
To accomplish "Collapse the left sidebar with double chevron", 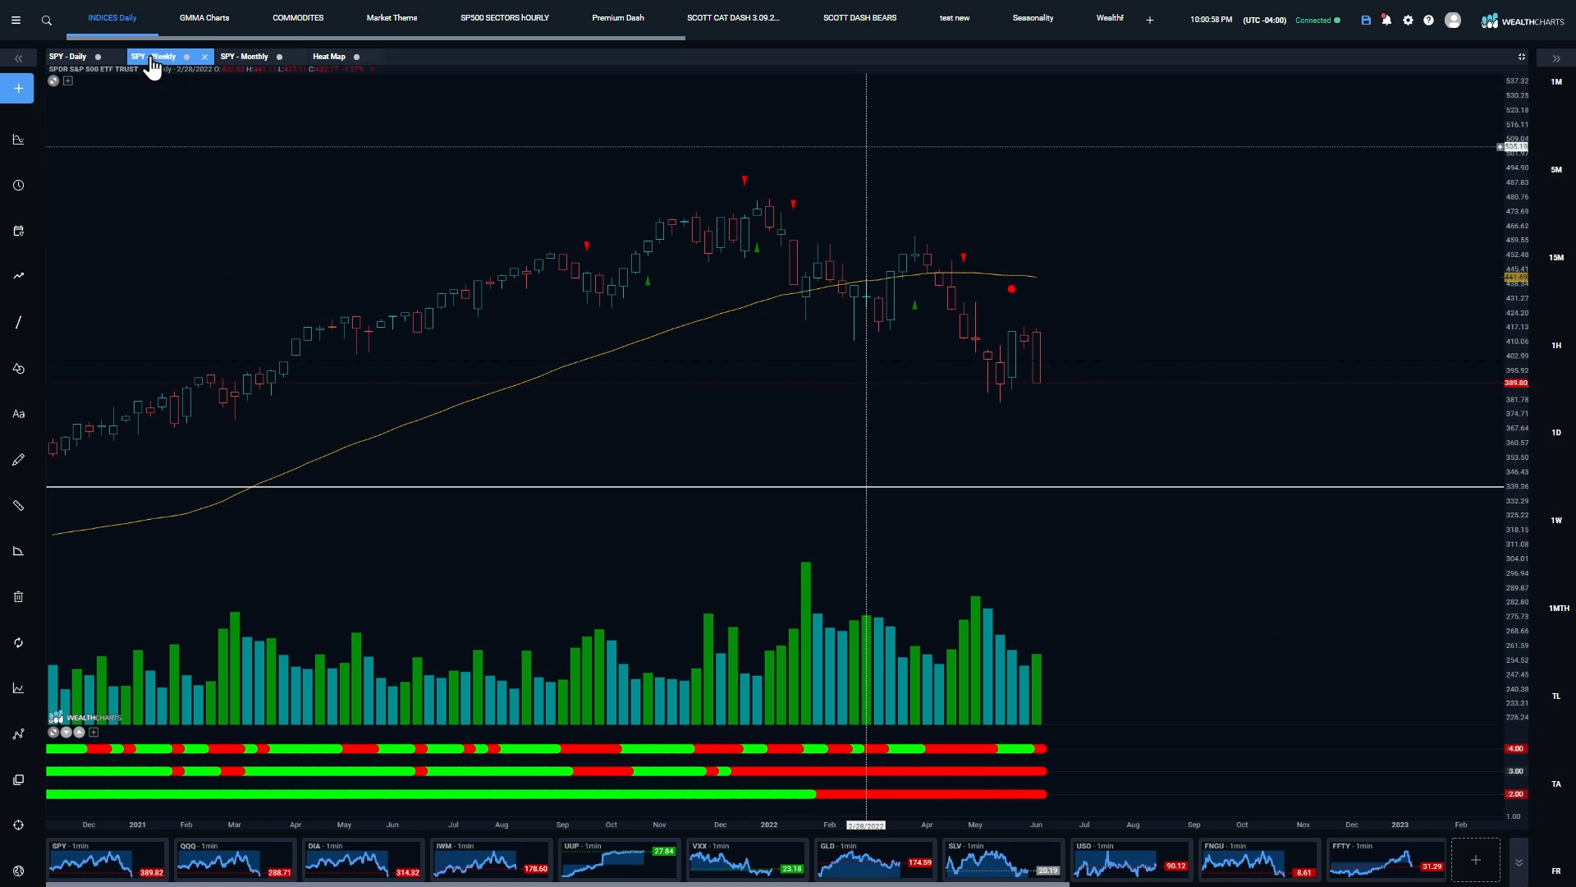I will click(18, 58).
